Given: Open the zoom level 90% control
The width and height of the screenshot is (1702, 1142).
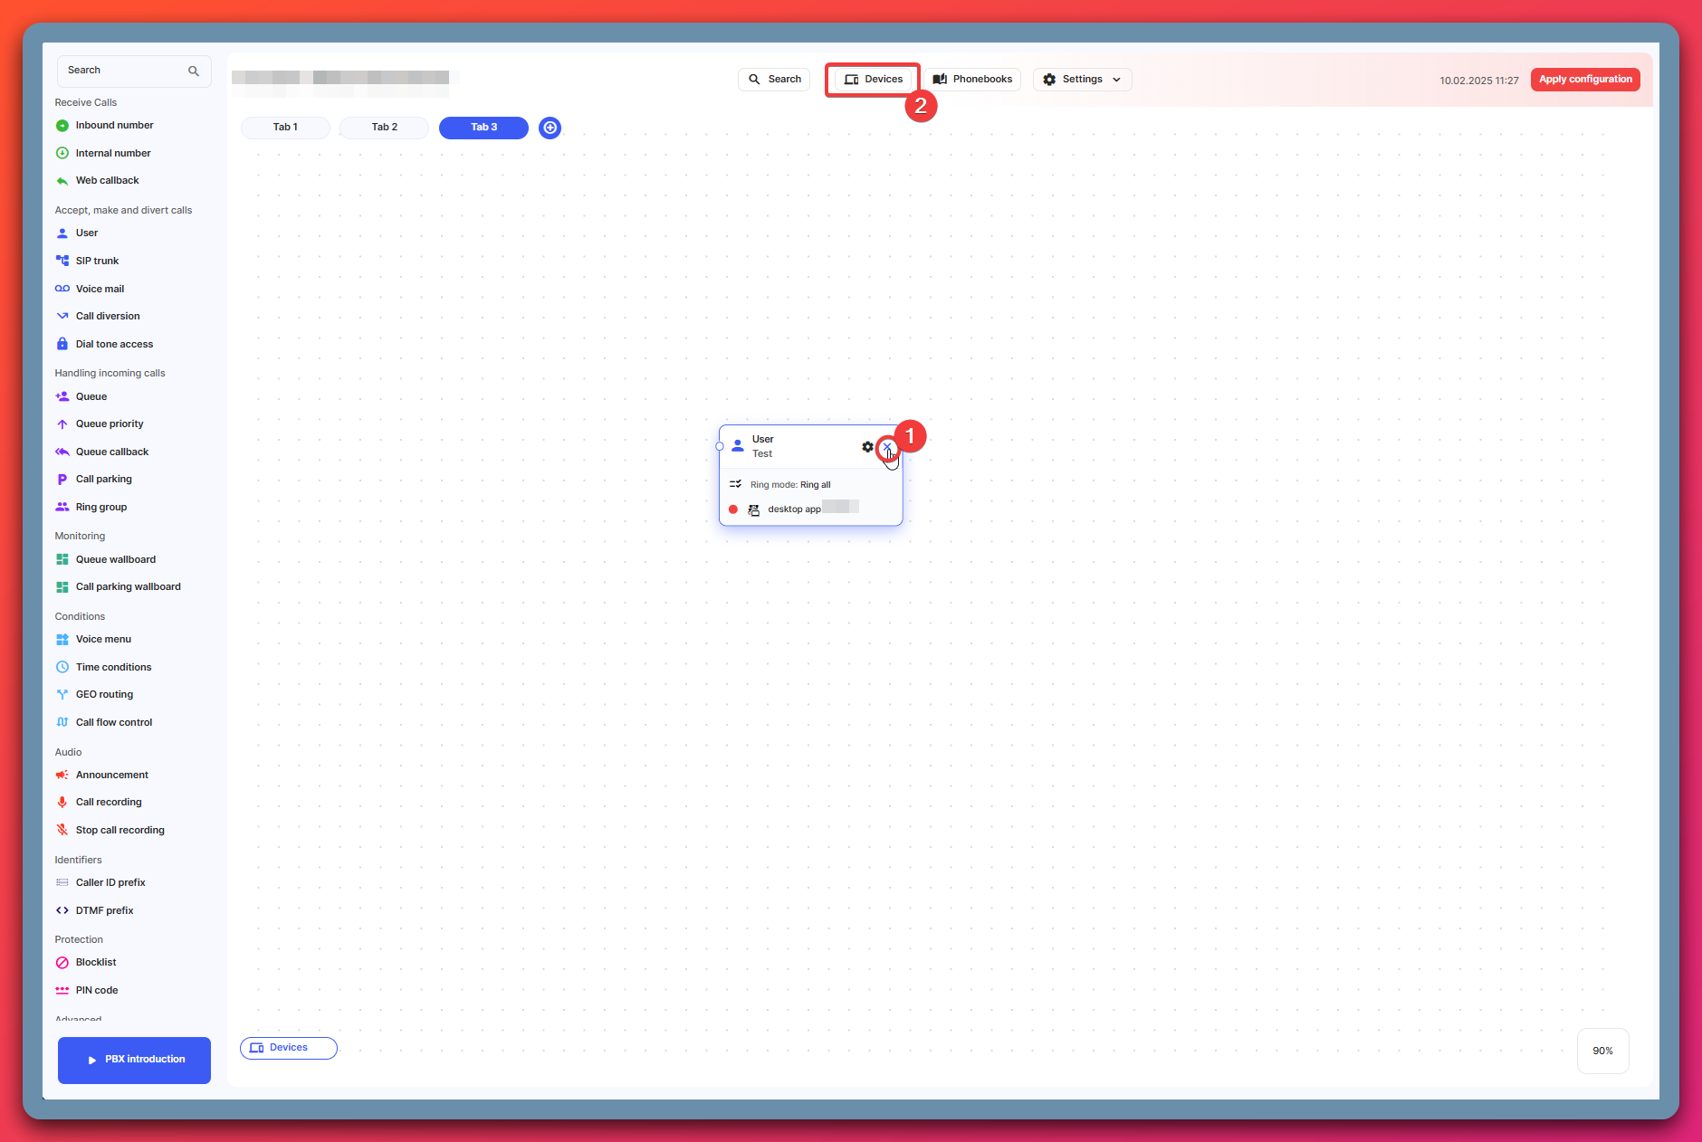Looking at the screenshot, I should pos(1602,1052).
